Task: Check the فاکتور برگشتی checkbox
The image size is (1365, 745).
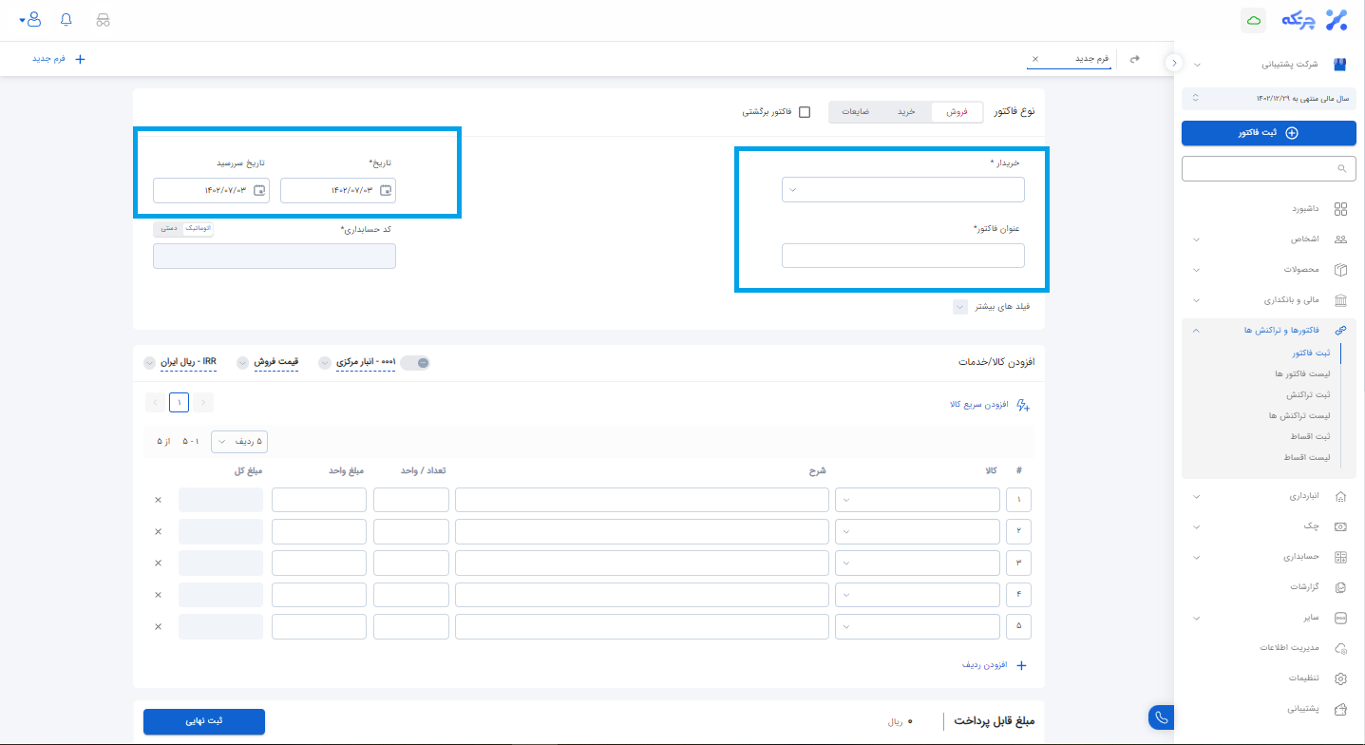Action: [805, 112]
